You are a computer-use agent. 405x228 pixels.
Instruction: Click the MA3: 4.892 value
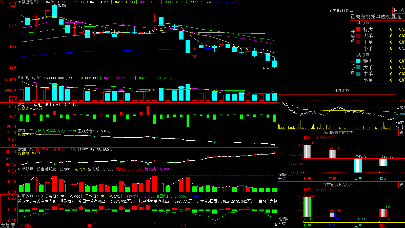(150, 2)
